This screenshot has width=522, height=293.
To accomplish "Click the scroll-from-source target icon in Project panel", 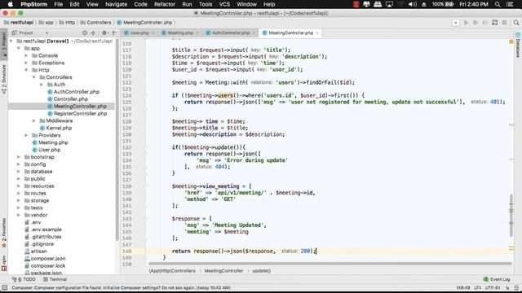I will 85,33.
